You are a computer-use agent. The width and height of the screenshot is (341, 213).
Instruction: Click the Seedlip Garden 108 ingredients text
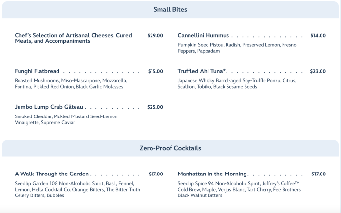pos(77,190)
